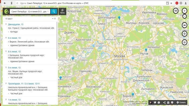Activate the ruler measurement tool
Viewport: 189px width, 106px height.
click(x=184, y=25)
